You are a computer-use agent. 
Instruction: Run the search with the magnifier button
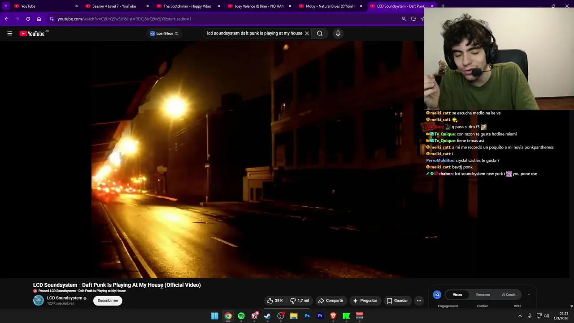click(320, 33)
